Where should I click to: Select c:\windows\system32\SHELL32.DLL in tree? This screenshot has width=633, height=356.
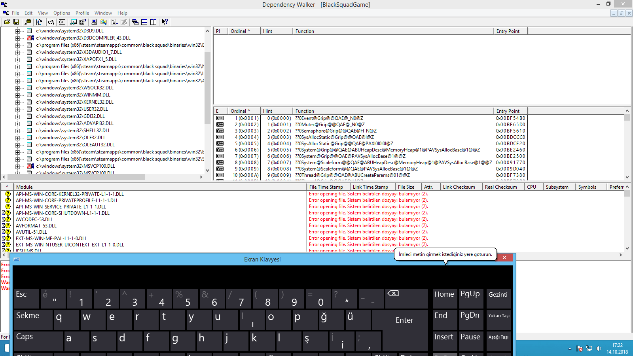pyautogui.click(x=73, y=131)
